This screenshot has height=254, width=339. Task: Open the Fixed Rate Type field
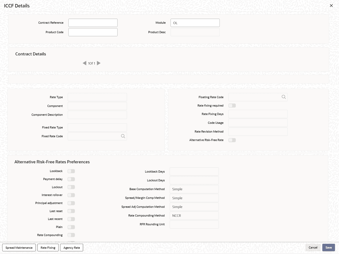(x=97, y=128)
